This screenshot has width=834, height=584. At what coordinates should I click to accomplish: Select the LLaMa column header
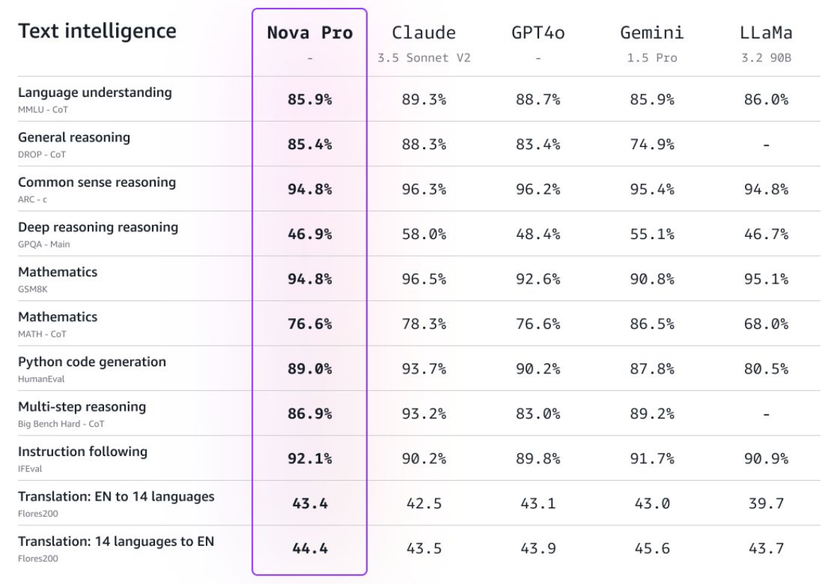[x=765, y=33]
